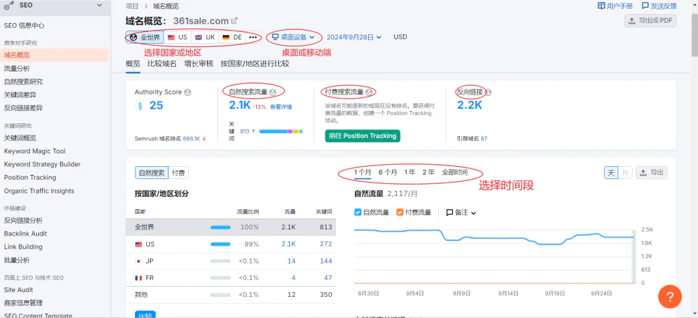
Task: Click the US traffic share bar
Action: tap(220, 244)
